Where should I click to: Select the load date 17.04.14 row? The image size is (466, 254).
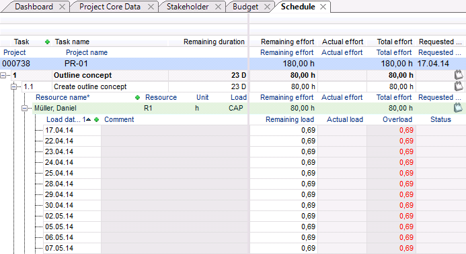(x=59, y=130)
